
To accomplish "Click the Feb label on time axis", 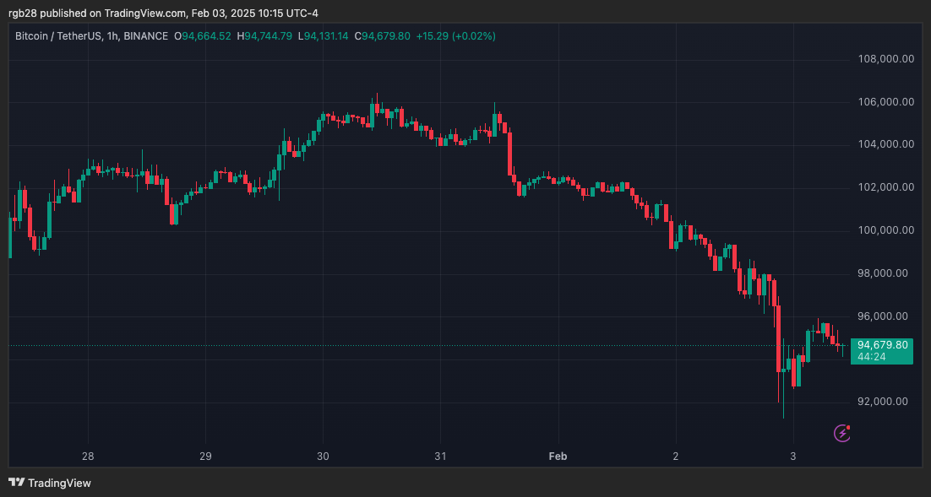I will click(558, 456).
